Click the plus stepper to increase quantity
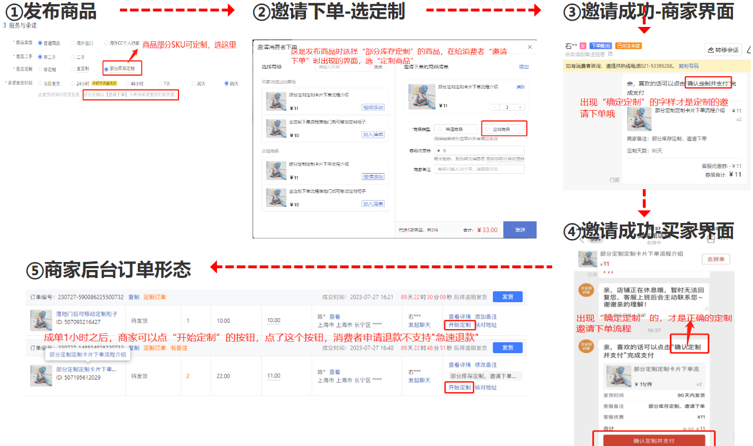The image size is (753, 446). pos(519,106)
